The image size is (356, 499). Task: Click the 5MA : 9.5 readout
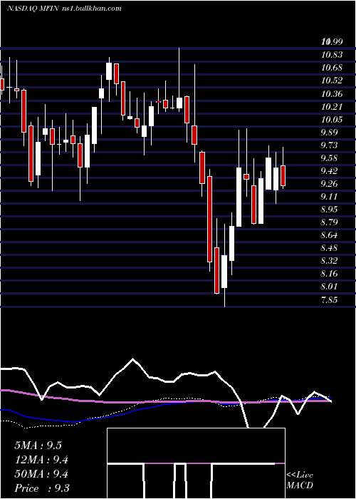click(38, 446)
